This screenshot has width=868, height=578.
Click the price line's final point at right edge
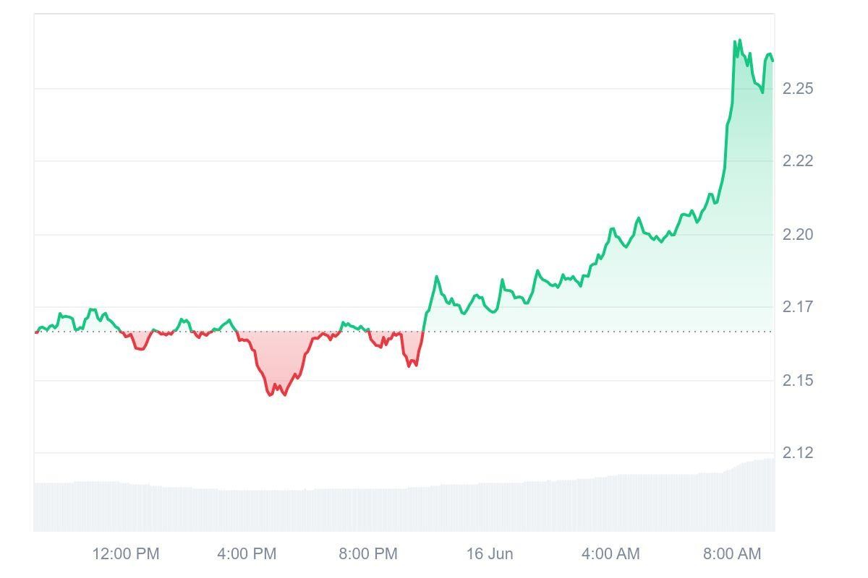[773, 61]
